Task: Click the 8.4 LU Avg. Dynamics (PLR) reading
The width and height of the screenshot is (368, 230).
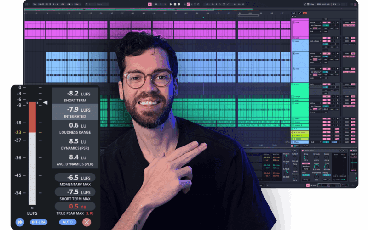Action: [x=75, y=160]
